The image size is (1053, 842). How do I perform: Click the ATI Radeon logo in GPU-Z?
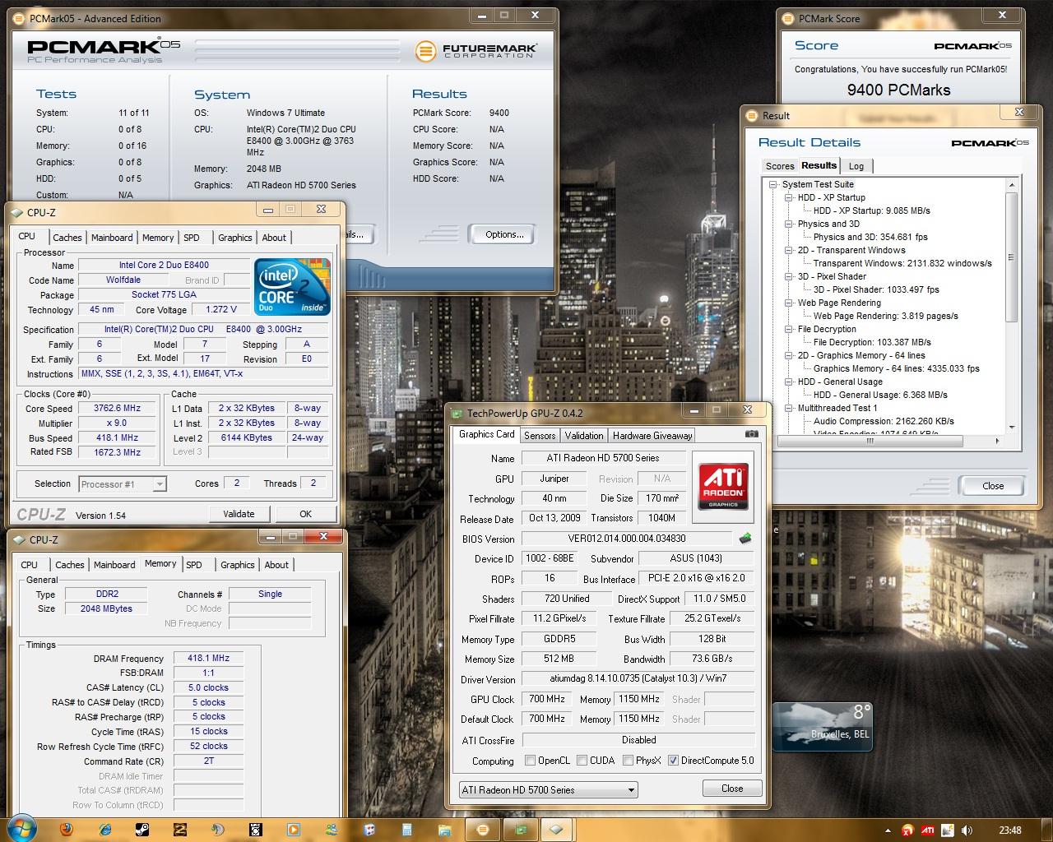(723, 486)
